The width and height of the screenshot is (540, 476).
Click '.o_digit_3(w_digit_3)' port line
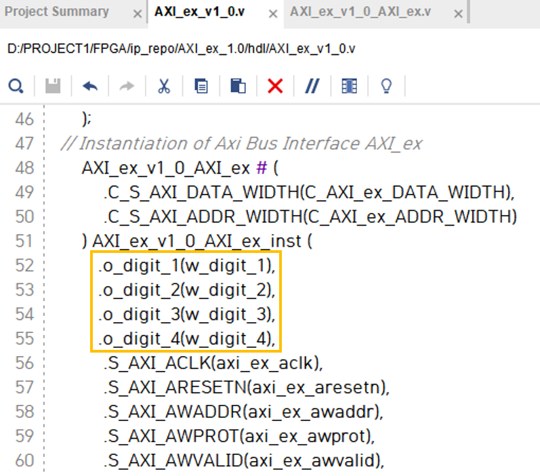(x=187, y=315)
